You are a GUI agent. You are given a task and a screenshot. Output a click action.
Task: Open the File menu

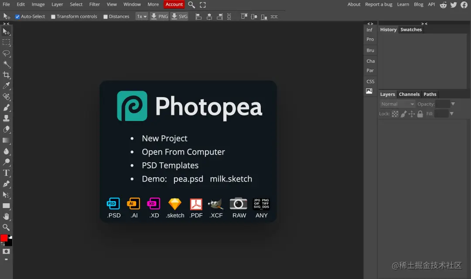pyautogui.click(x=6, y=4)
